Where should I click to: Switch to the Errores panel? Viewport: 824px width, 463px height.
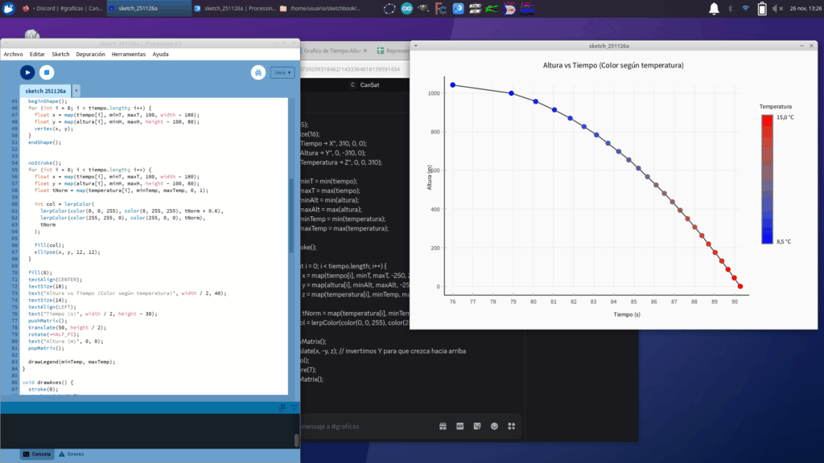[71, 454]
